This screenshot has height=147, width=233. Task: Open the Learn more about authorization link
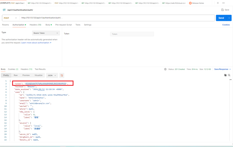coord(36,43)
